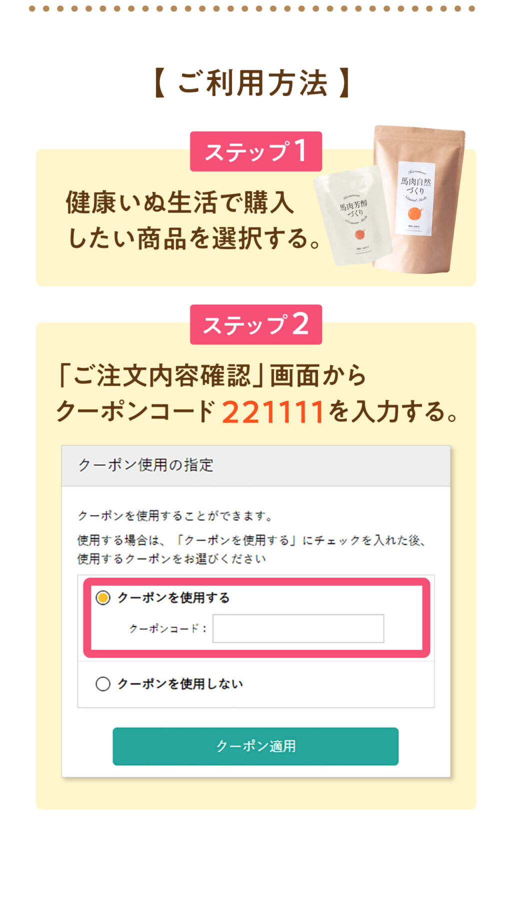Click the dotted divider line at top
Viewport: 512px width, 921px height.
[252, 8]
